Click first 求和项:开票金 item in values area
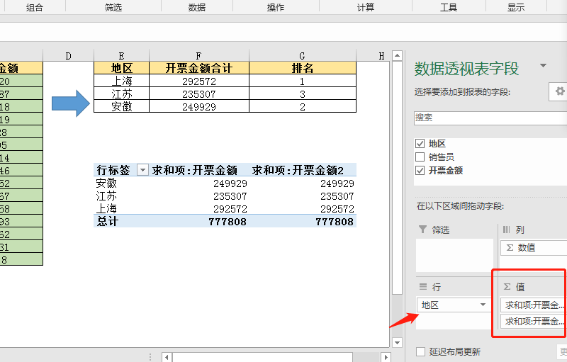The width and height of the screenshot is (567, 362). [x=534, y=305]
